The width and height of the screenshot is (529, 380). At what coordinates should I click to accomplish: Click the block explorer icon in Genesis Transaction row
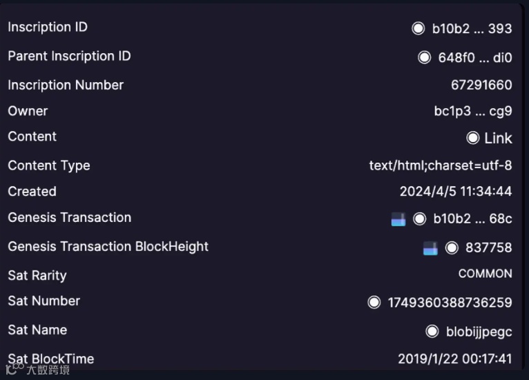coord(398,219)
